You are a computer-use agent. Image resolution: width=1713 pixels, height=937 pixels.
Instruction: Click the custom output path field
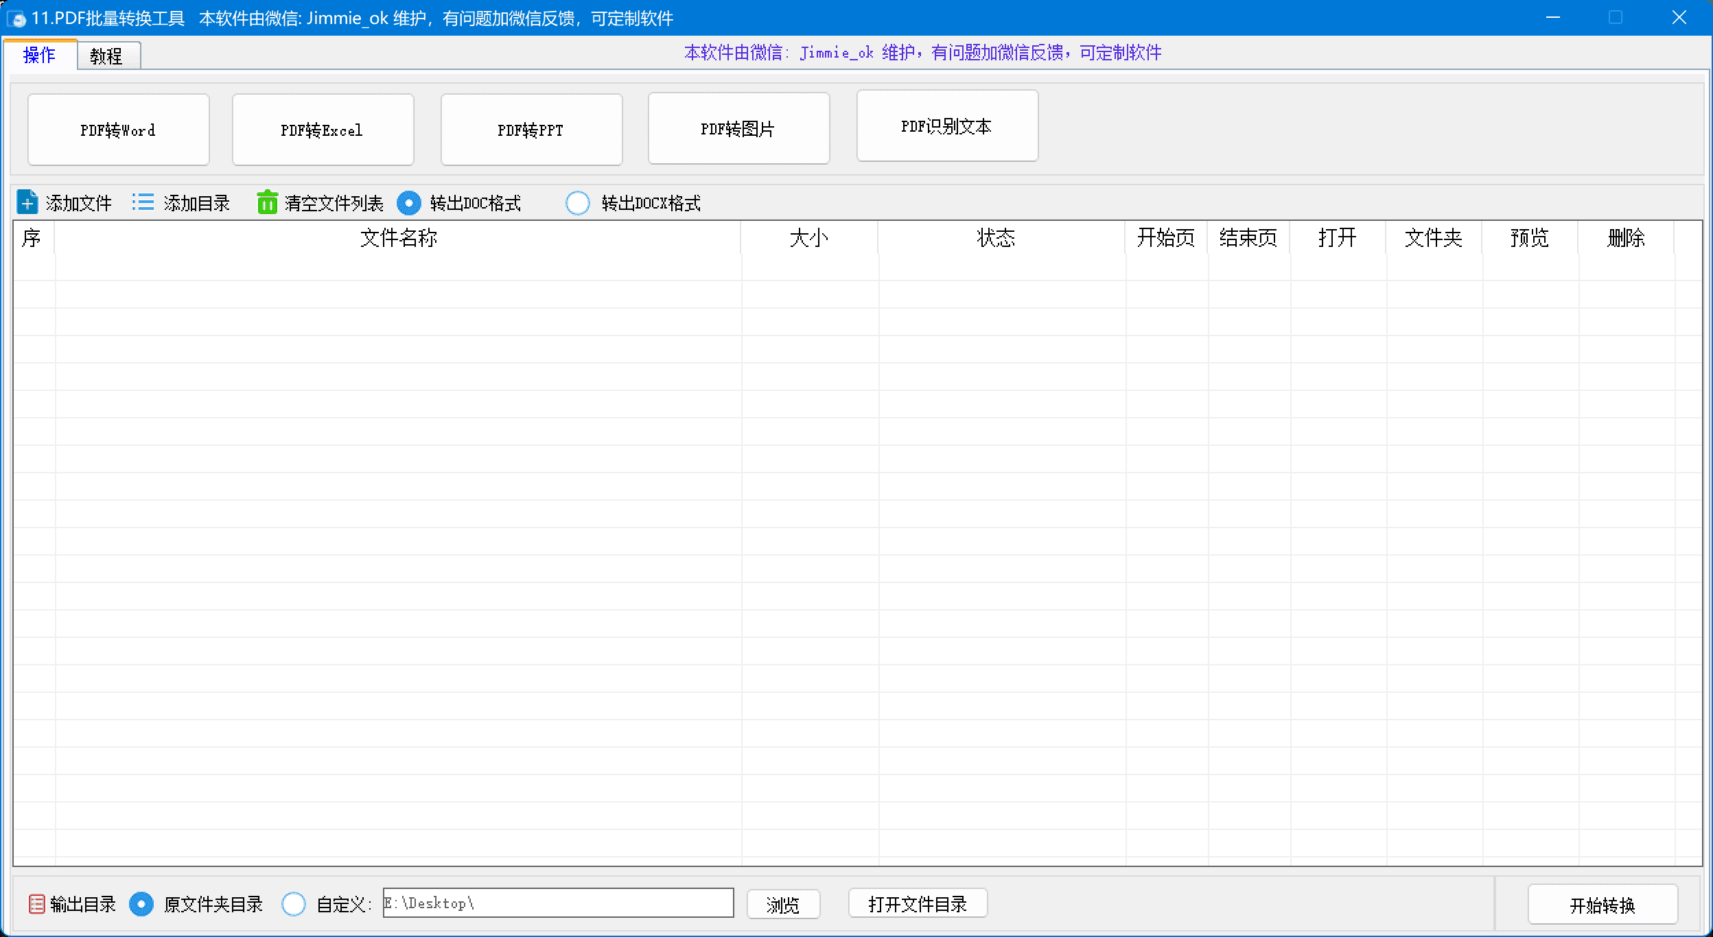[558, 903]
